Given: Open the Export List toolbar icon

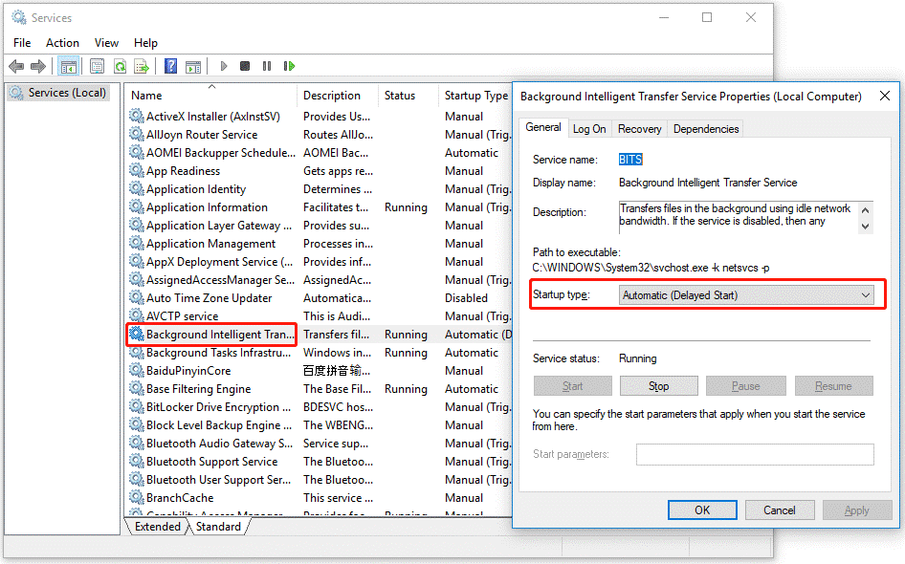Looking at the screenshot, I should 142,65.
